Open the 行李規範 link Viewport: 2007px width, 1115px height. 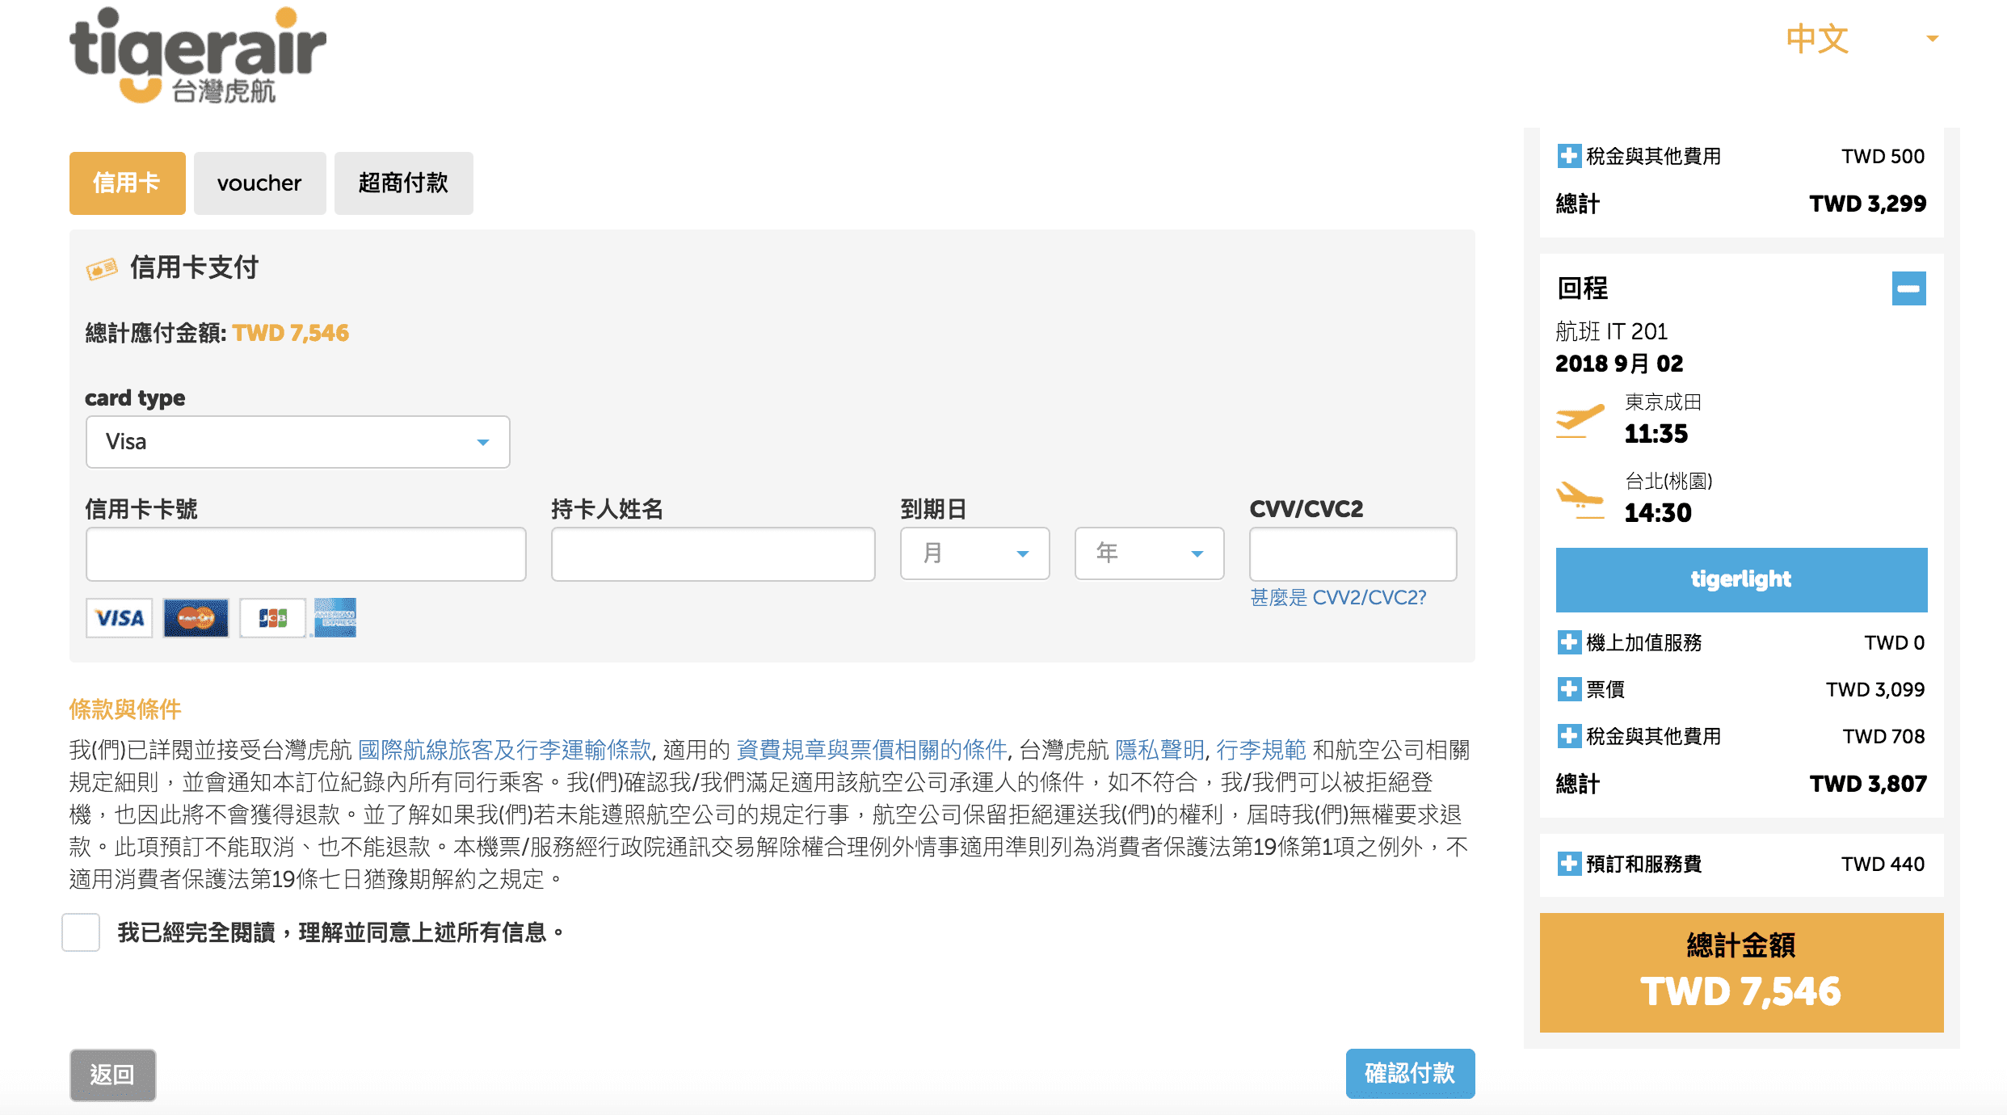coord(1260,750)
